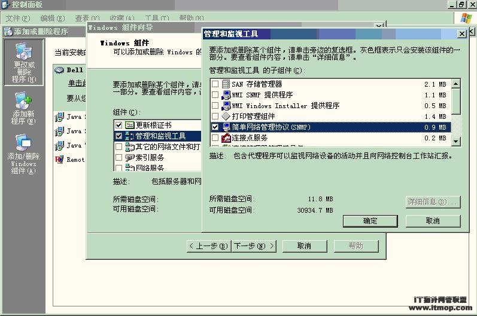Screen dimensions: 477x316
Task: Uncheck the 更新根证书 checkbox
Action: pyautogui.click(x=119, y=125)
